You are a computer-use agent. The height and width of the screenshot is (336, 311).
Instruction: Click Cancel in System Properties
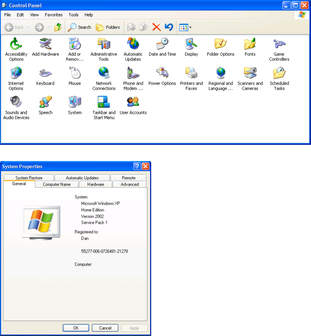pyautogui.click(x=105, y=328)
